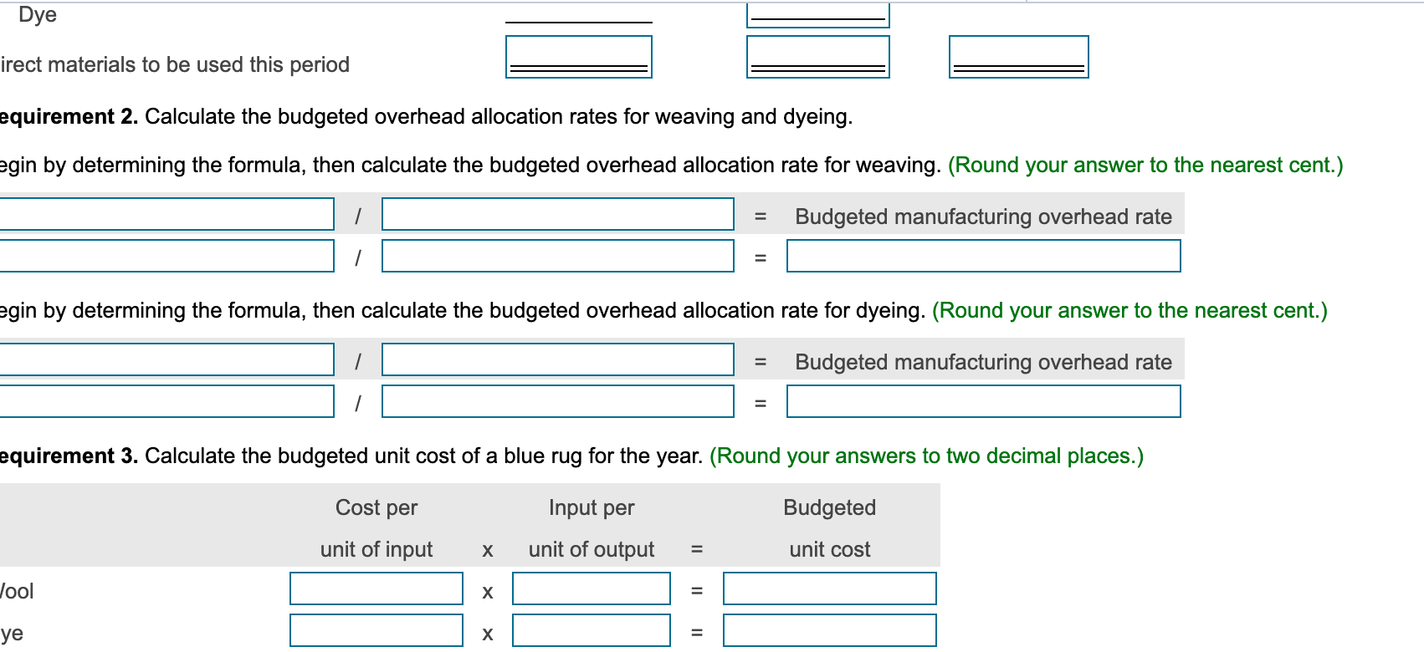This screenshot has height=652, width=1424.
Task: Click the weaving calculation numerator field
Action: pos(163,257)
